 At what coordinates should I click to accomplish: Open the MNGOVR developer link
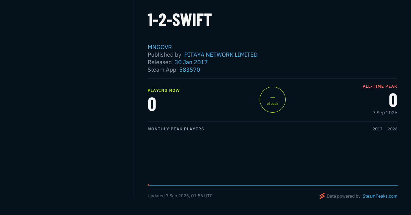pos(160,47)
